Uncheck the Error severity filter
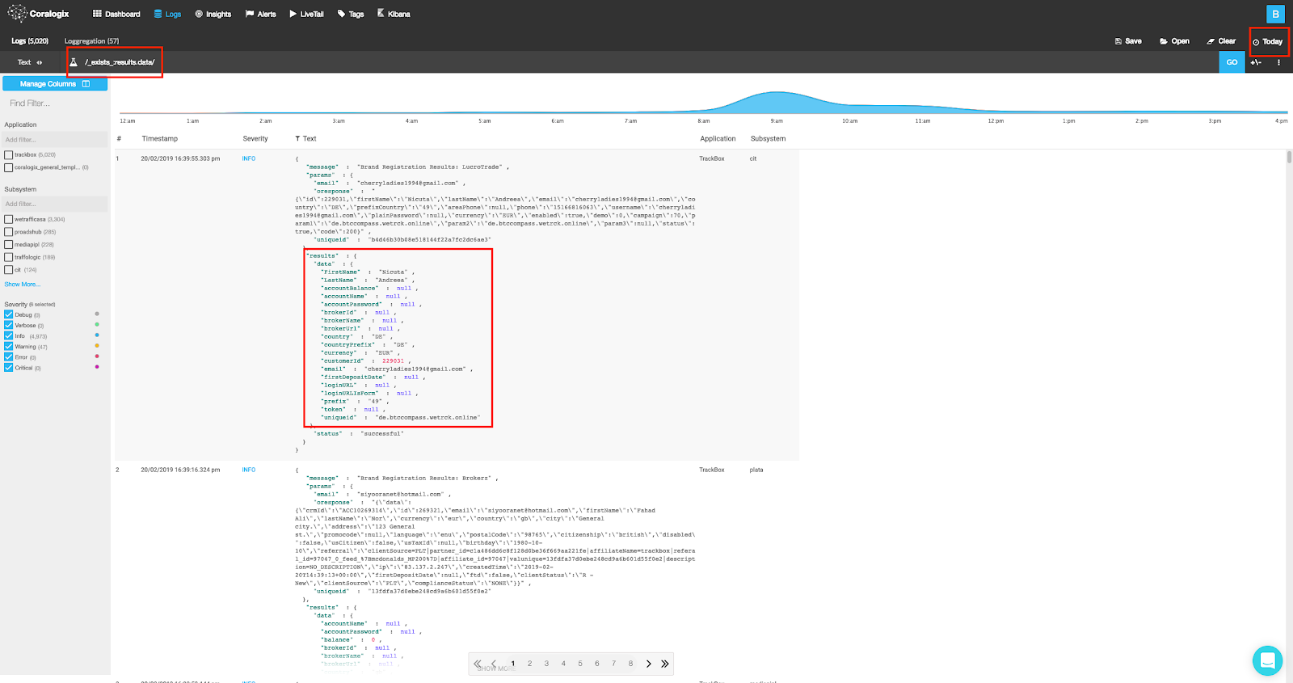1293x683 pixels. [9, 357]
